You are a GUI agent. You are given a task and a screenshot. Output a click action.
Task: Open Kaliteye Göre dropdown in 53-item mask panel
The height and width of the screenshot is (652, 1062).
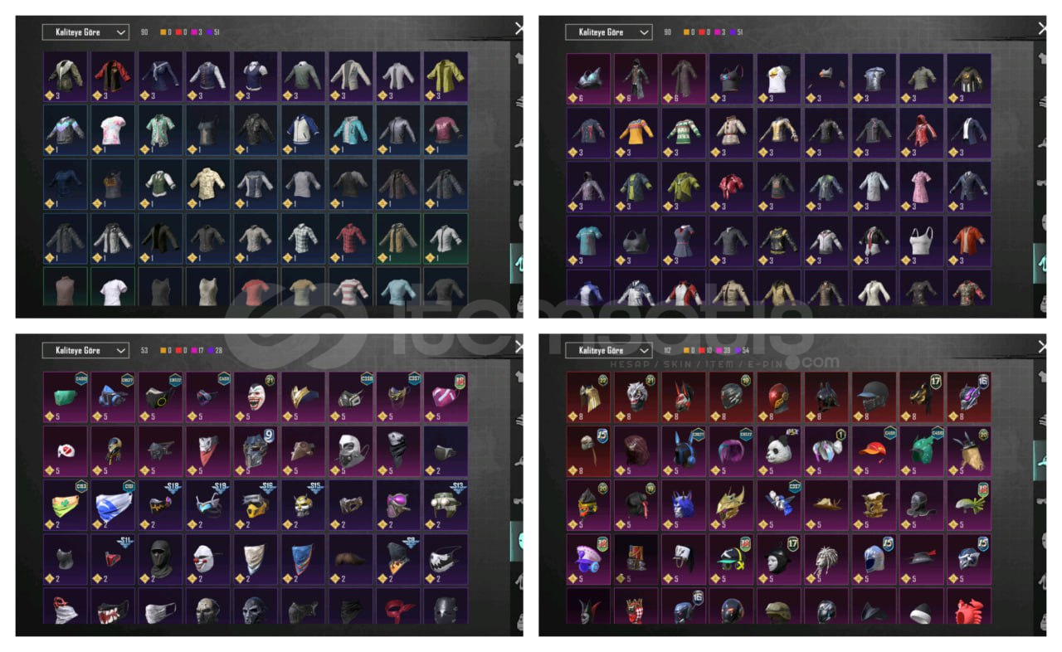tap(85, 350)
